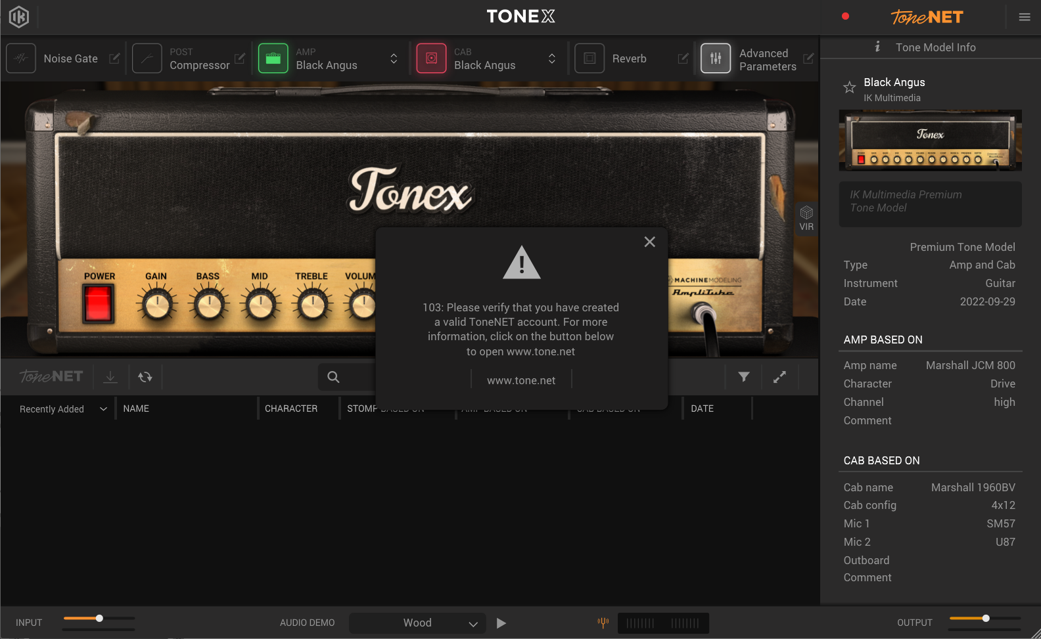Click the level meter display

pos(663,623)
